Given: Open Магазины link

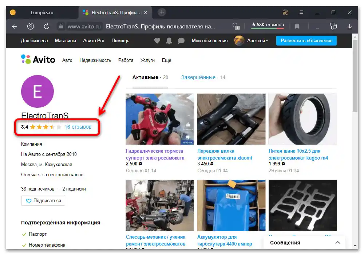Looking at the screenshot, I should click(x=66, y=41).
